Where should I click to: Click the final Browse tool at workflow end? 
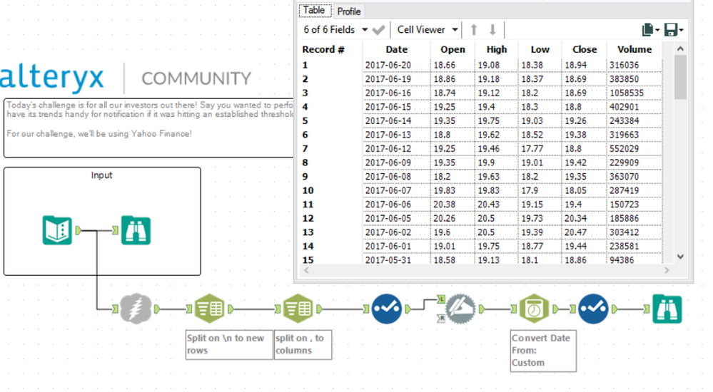(667, 309)
